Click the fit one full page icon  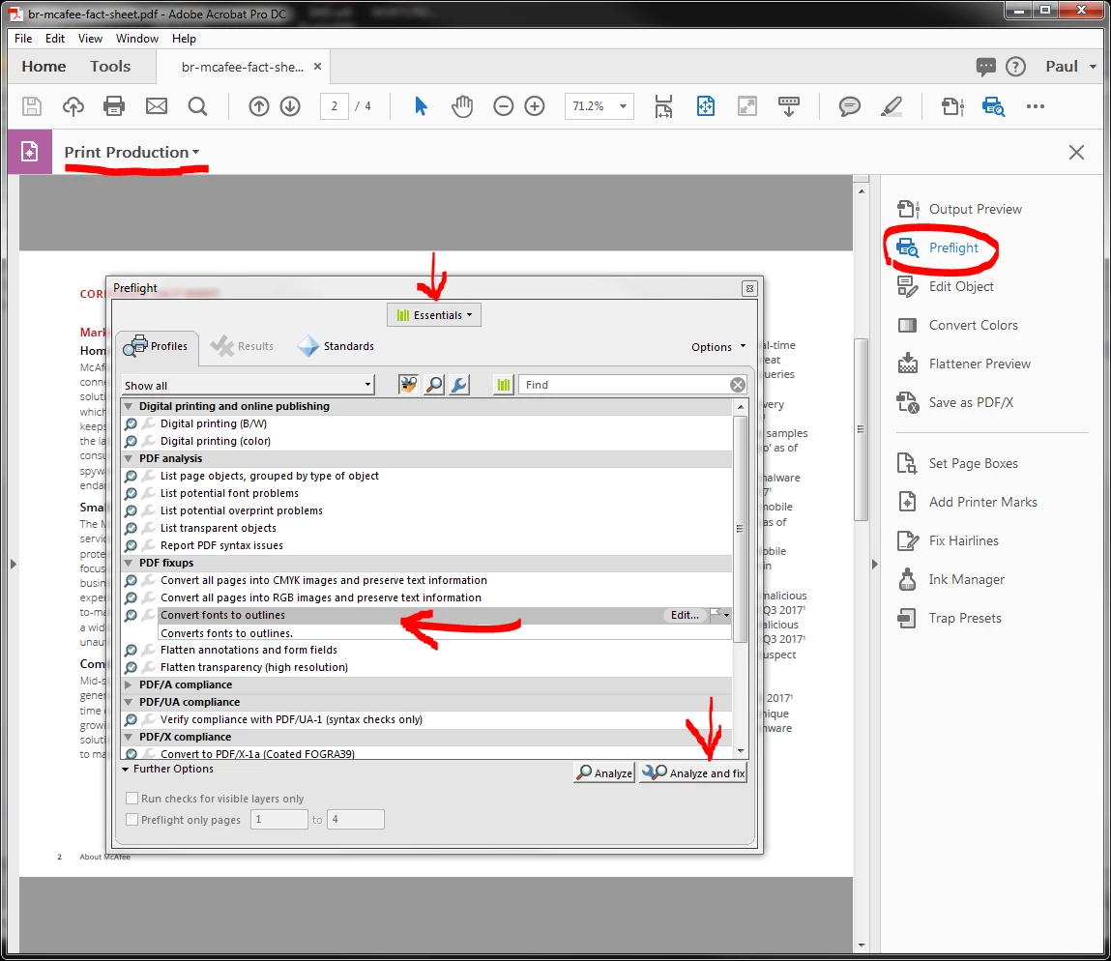click(x=706, y=106)
